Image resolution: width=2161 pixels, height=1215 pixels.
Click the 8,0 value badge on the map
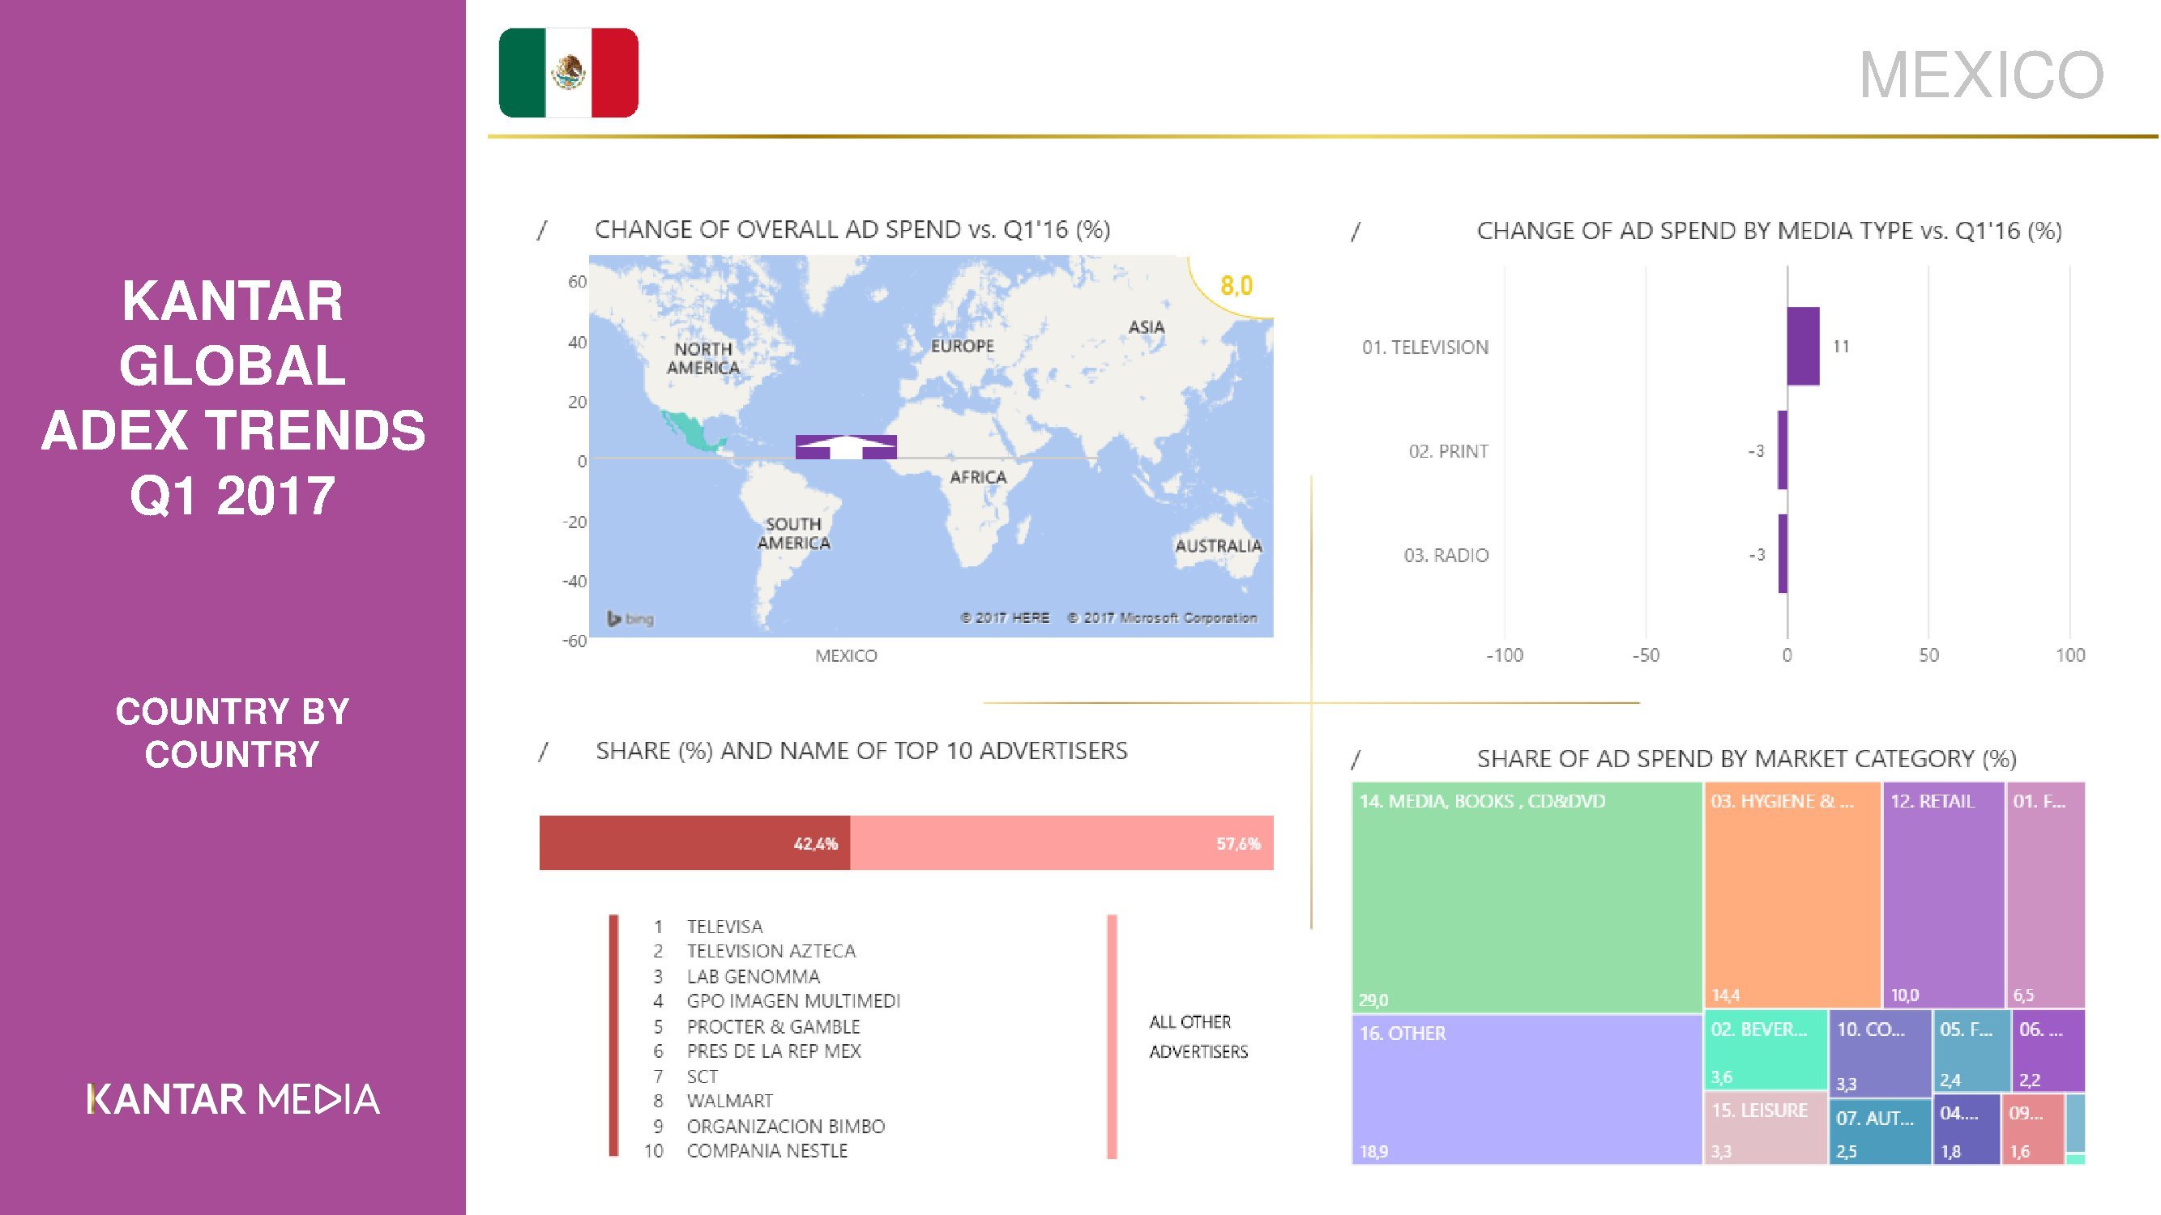1236,286
